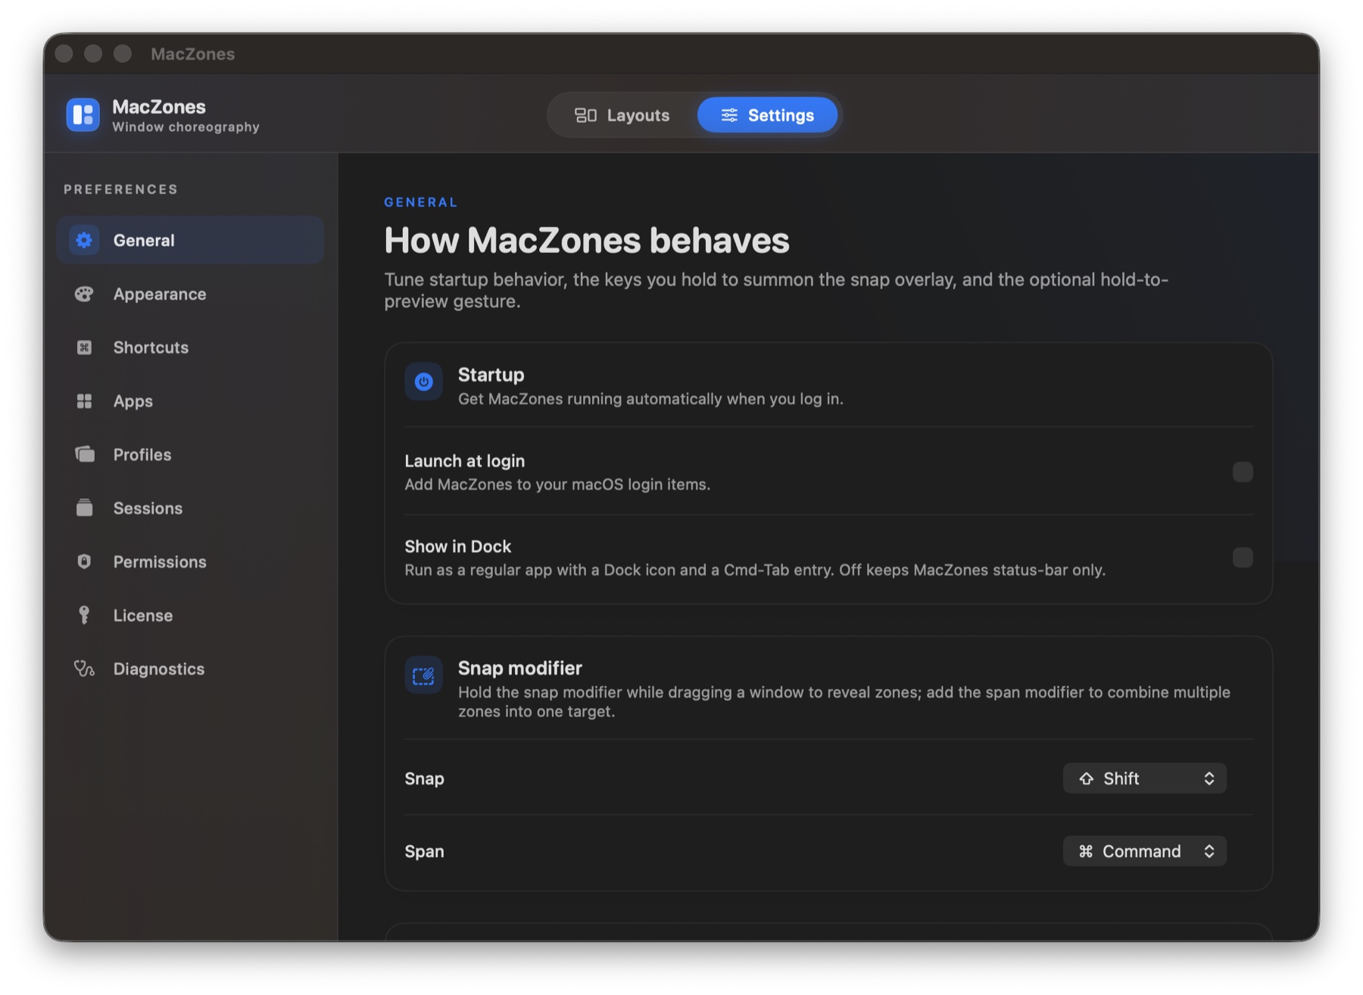This screenshot has height=995, width=1363.
Task: Click the Snap modifier section icon
Action: [423, 675]
